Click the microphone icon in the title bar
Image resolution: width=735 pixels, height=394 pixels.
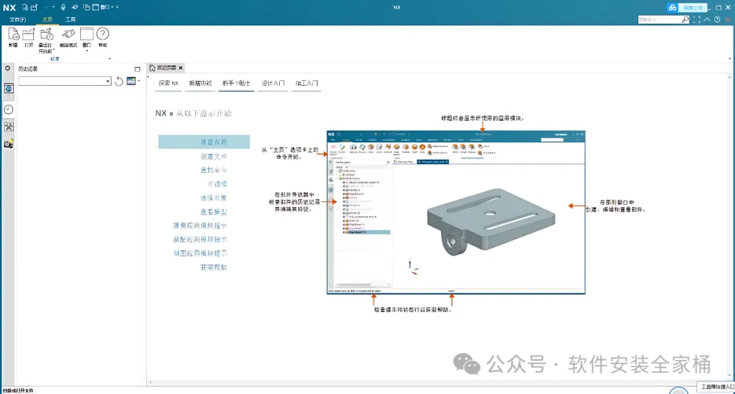(63, 7)
